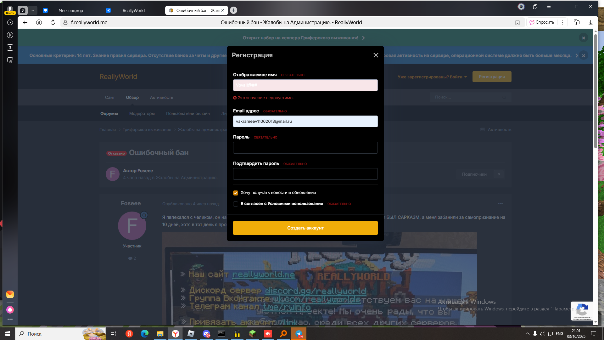Click the Создать аккаунт button

[x=305, y=228]
